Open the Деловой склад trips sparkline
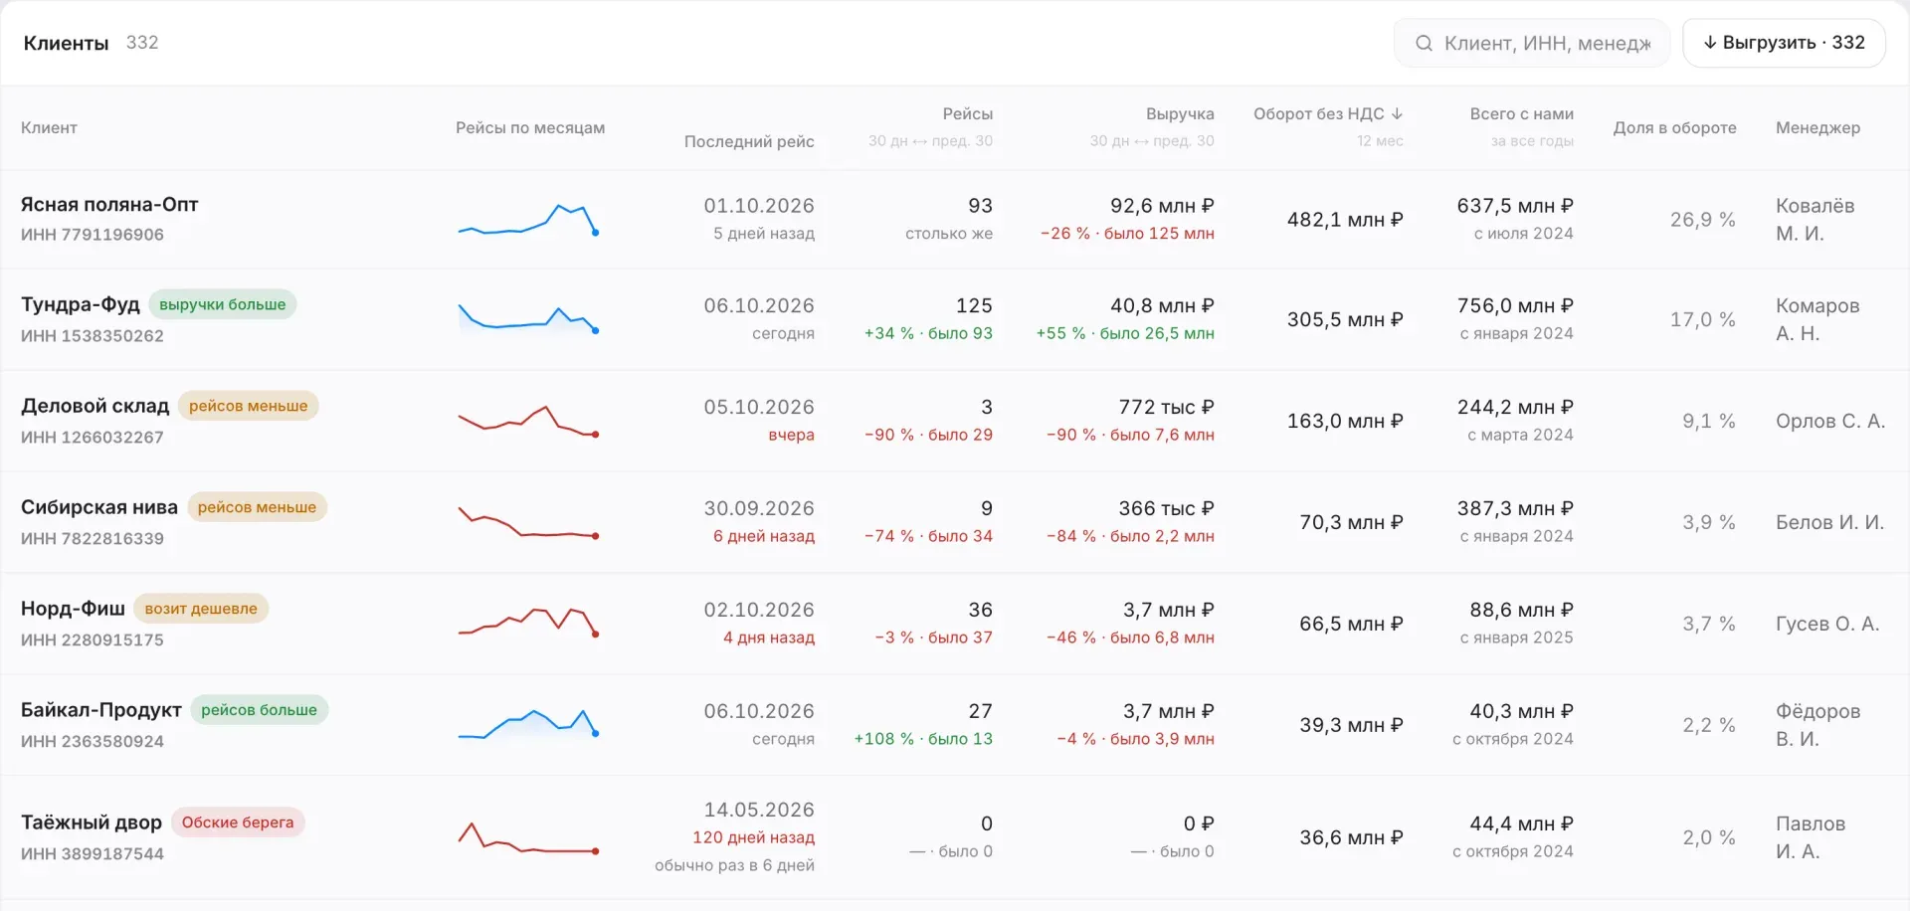 [528, 421]
